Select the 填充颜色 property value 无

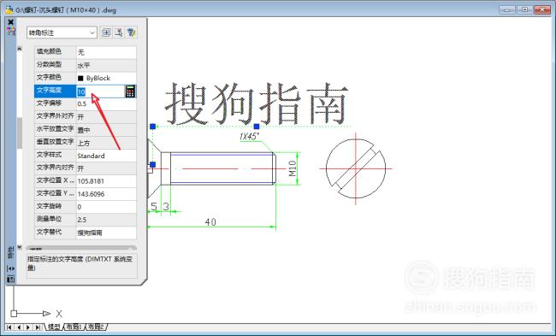pyautogui.click(x=106, y=52)
